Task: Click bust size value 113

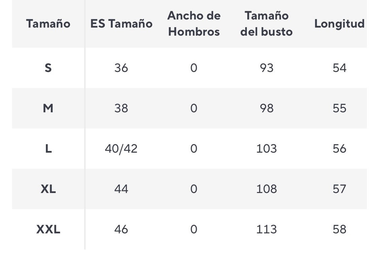Action: pos(266,229)
